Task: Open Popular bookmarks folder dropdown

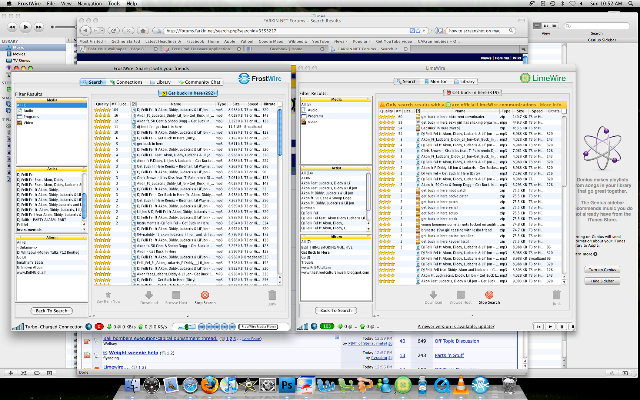Action: point(362,41)
